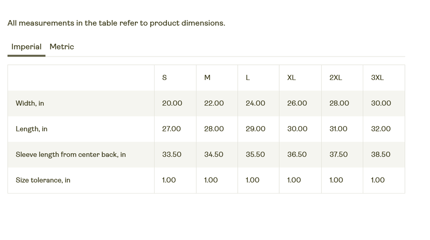Click the 38.50 sleeve length for 3XL

[x=380, y=155]
